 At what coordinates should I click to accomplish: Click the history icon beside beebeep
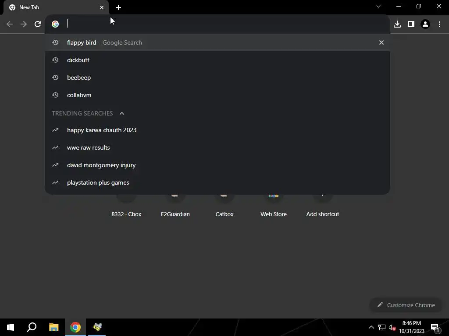tap(55, 77)
